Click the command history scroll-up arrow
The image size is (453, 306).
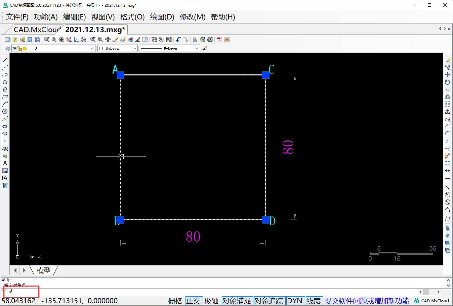coord(448,280)
